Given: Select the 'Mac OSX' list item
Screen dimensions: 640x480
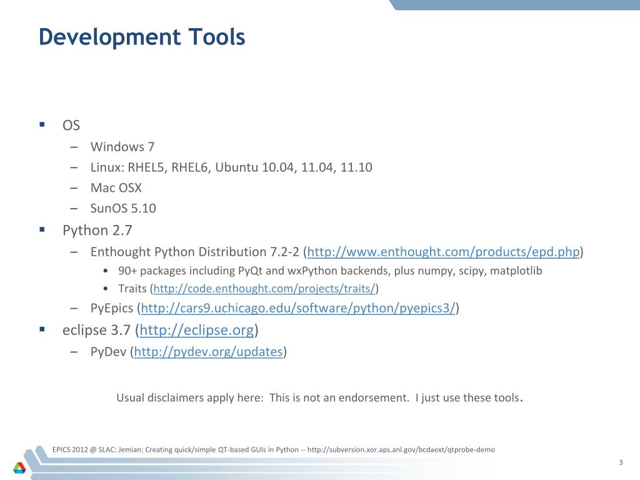Looking at the screenshot, I should point(116,187).
